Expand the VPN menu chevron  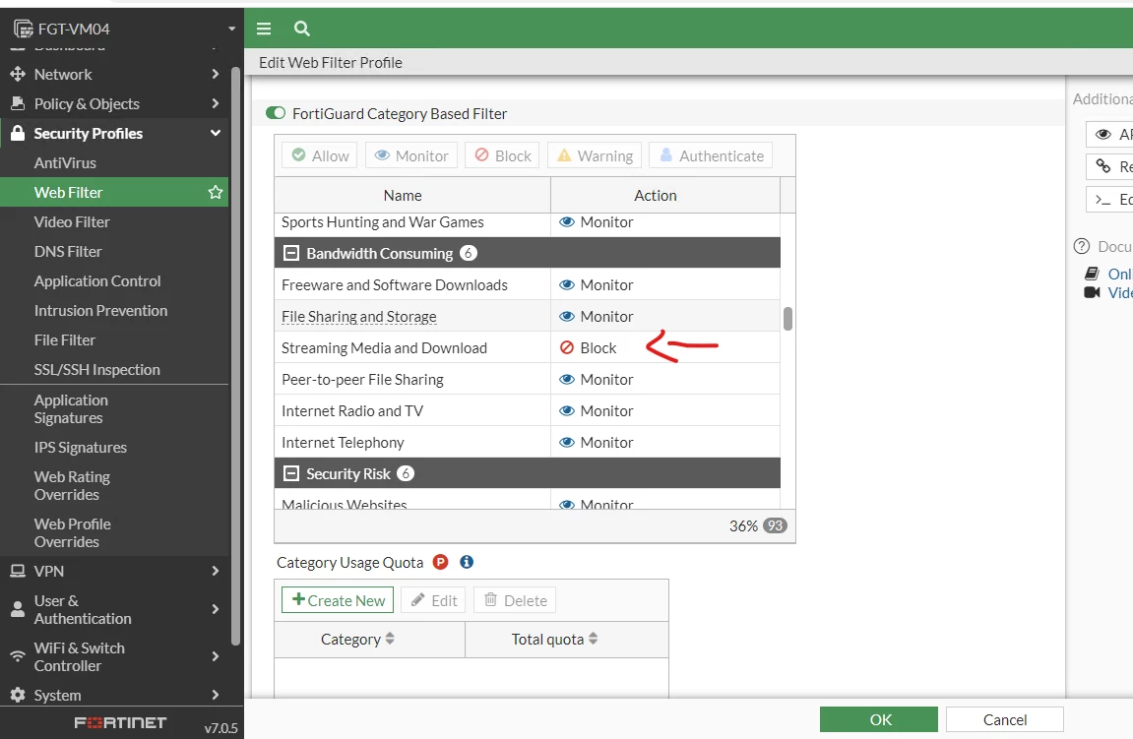point(216,571)
